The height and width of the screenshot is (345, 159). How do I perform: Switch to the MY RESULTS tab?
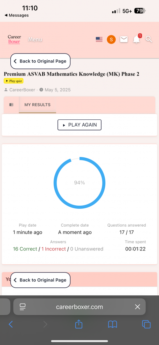point(37,105)
